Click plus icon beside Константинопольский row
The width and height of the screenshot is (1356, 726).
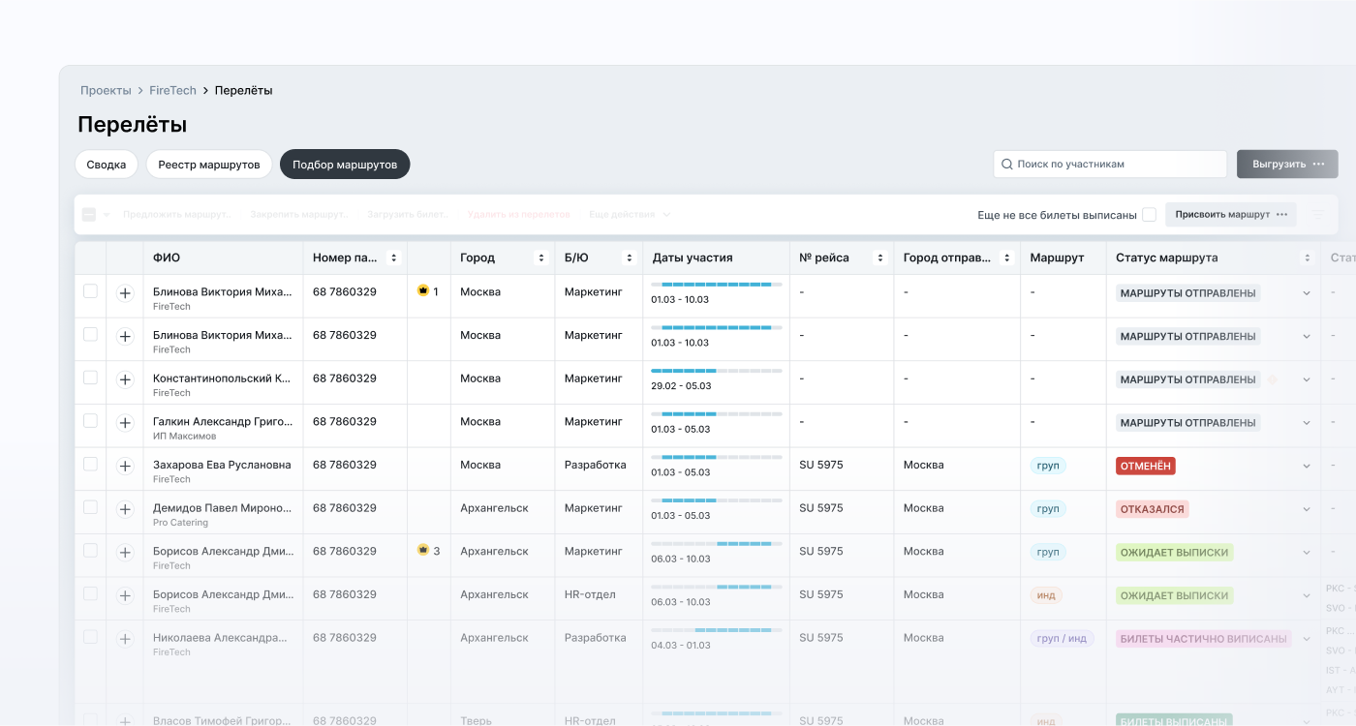click(125, 379)
